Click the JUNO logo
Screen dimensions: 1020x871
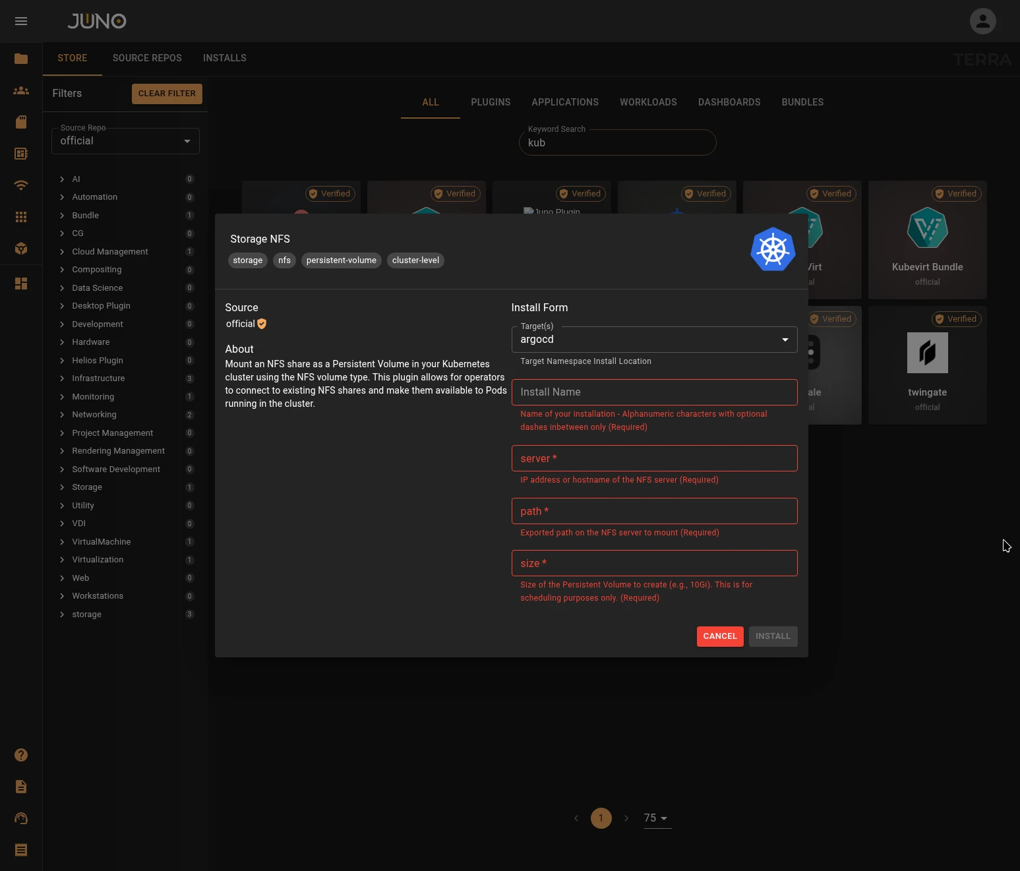[x=97, y=21]
